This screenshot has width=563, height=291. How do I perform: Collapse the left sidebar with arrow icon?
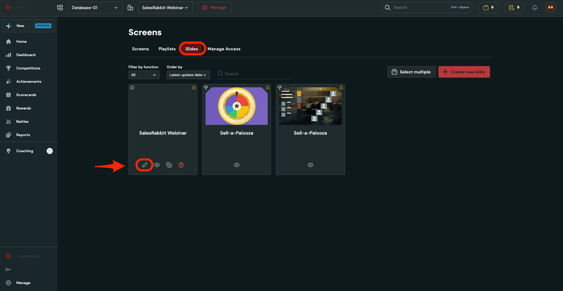point(8,269)
